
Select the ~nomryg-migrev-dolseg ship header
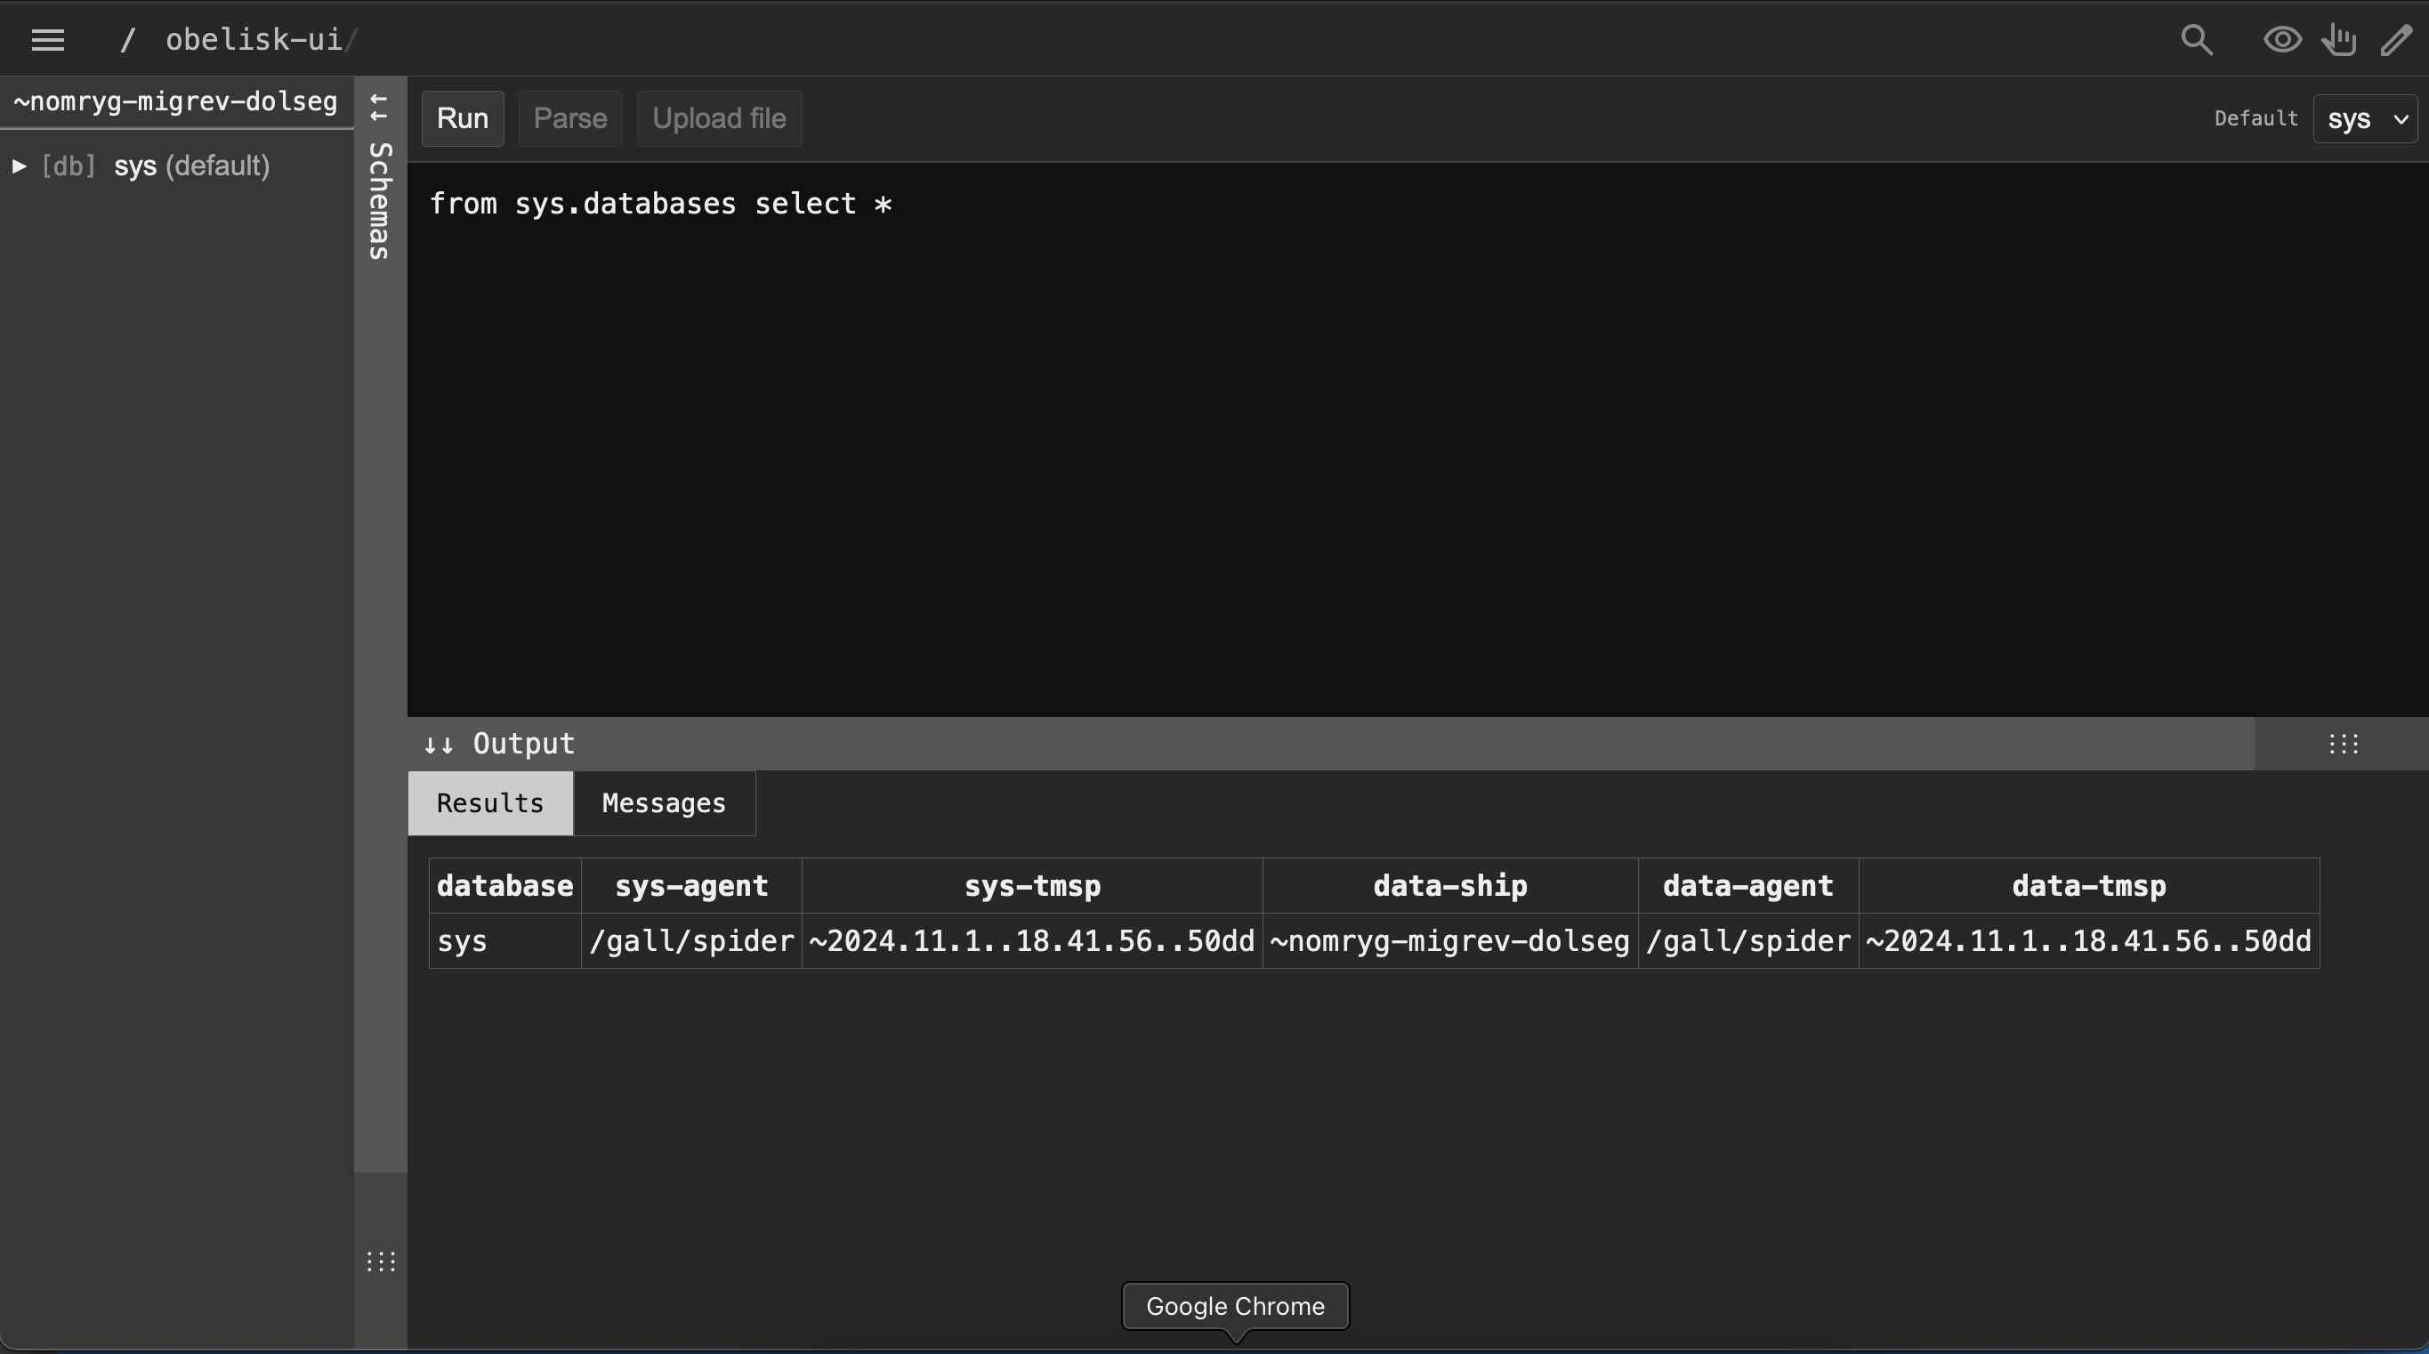(175, 101)
